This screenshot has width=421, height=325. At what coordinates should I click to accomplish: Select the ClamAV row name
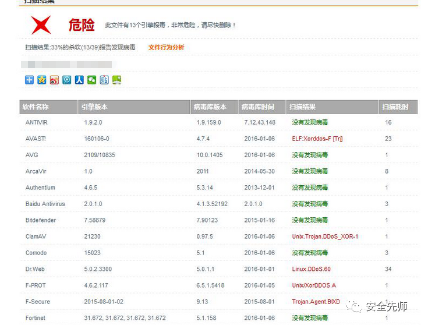(36, 236)
